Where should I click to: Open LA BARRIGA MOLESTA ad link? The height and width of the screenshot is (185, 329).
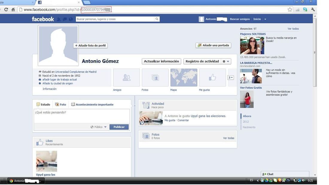click(256, 63)
